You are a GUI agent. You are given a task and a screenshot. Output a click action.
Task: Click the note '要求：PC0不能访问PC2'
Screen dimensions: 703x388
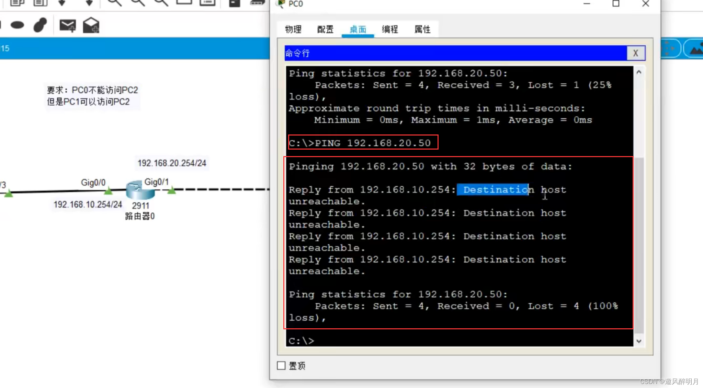tap(92, 90)
